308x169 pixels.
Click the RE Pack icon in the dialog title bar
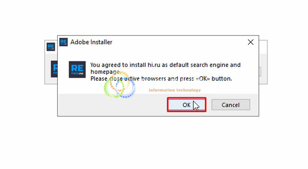63,42
